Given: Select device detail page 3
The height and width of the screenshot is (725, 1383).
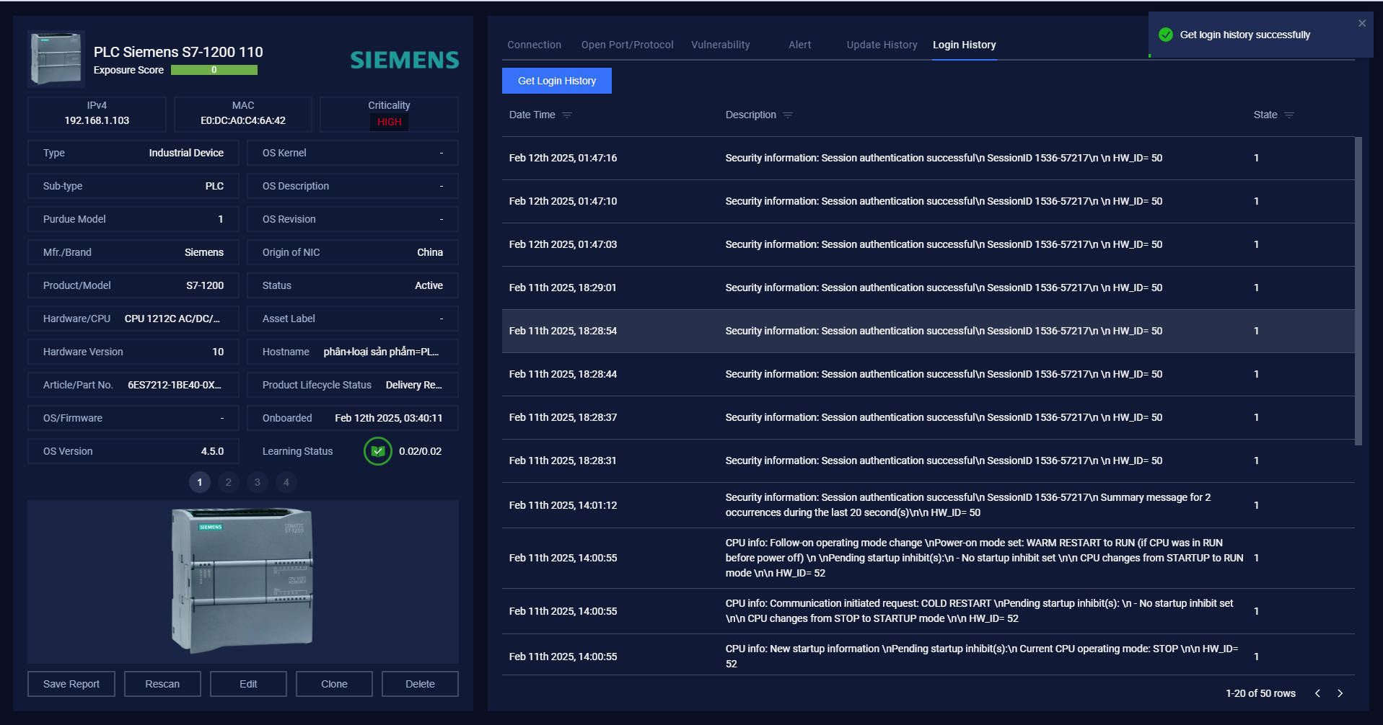Looking at the screenshot, I should click(x=258, y=482).
